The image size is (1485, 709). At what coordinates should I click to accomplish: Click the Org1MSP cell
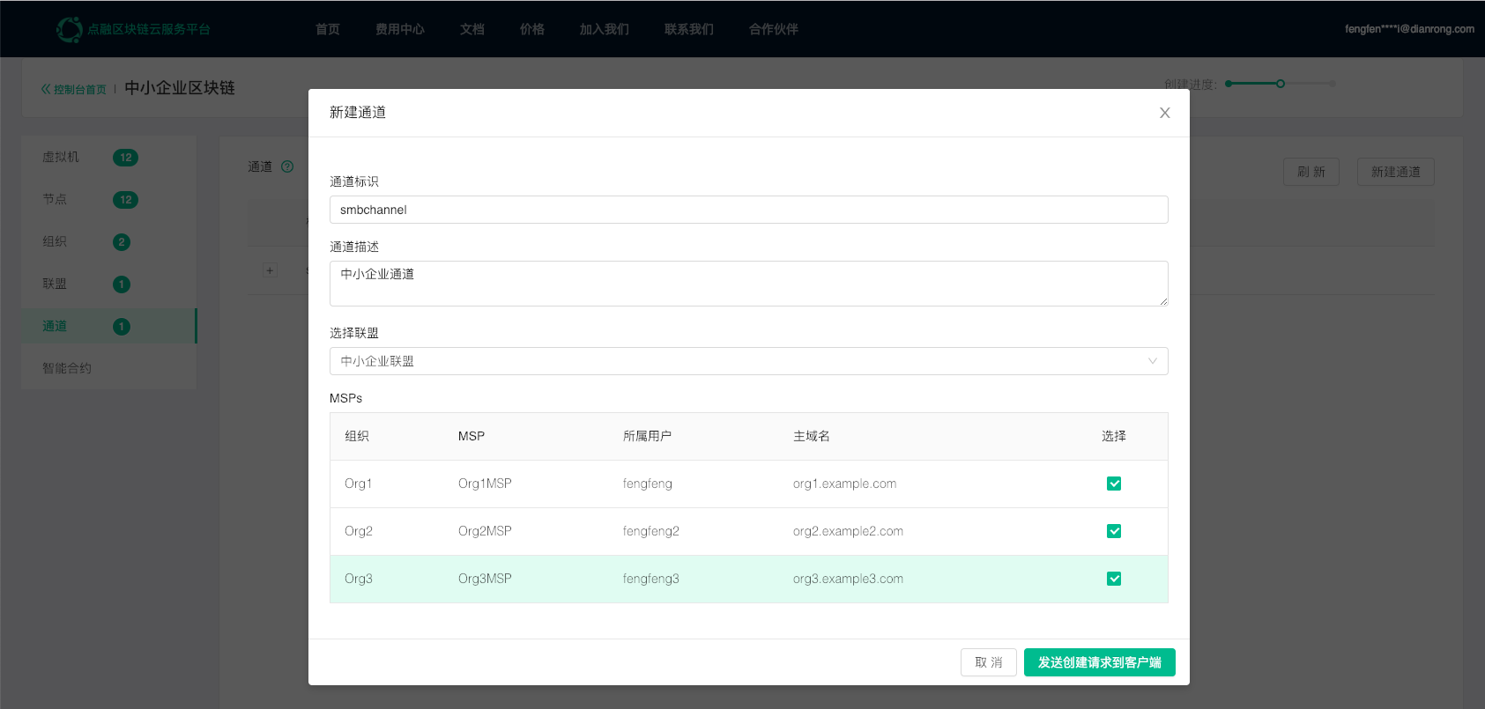[485, 484]
